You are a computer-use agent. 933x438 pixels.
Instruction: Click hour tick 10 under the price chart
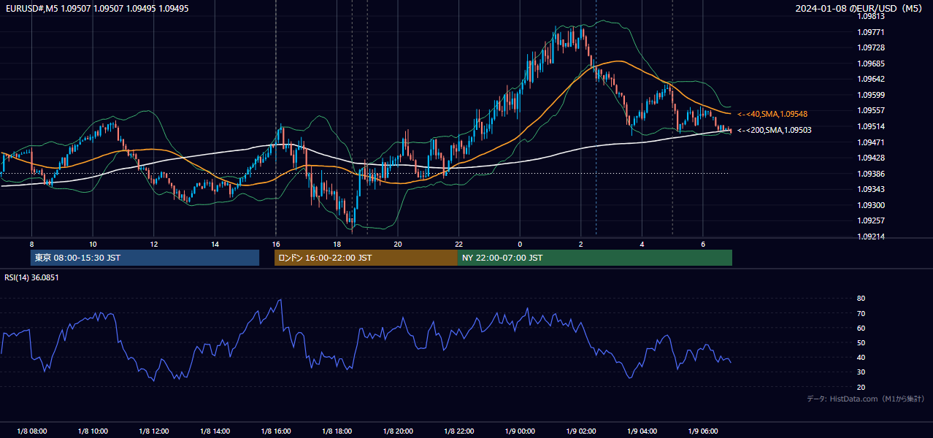93,244
